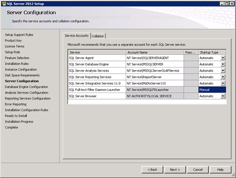Select account name NT Service\MSSQLServerOLAPService
The image size is (236, 178).
(x=155, y=70)
